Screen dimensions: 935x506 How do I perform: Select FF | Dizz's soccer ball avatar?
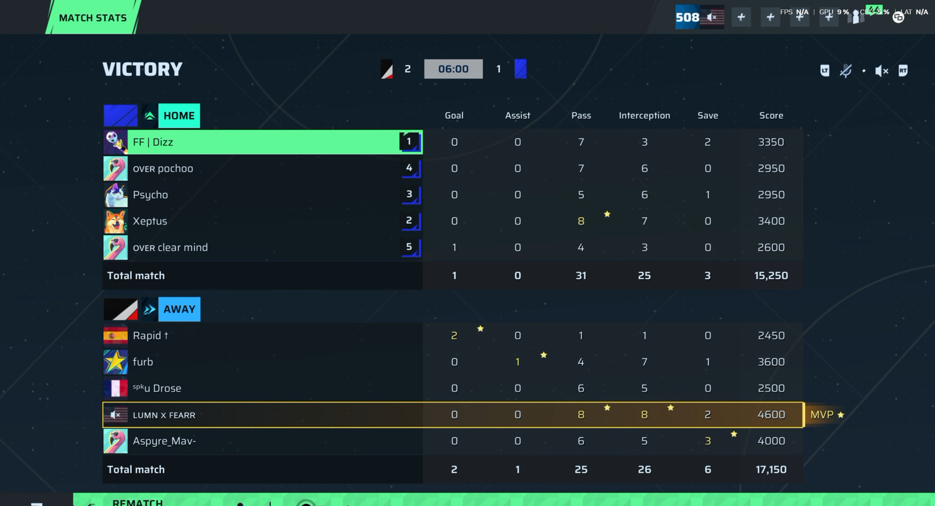(116, 142)
